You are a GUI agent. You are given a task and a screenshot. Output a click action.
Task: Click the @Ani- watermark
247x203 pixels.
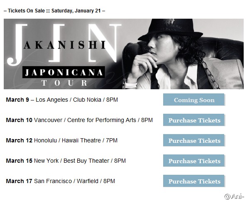point(234,196)
